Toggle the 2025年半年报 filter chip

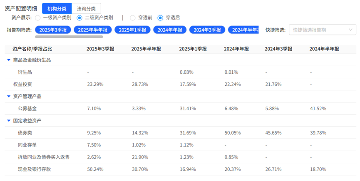pos(92,30)
